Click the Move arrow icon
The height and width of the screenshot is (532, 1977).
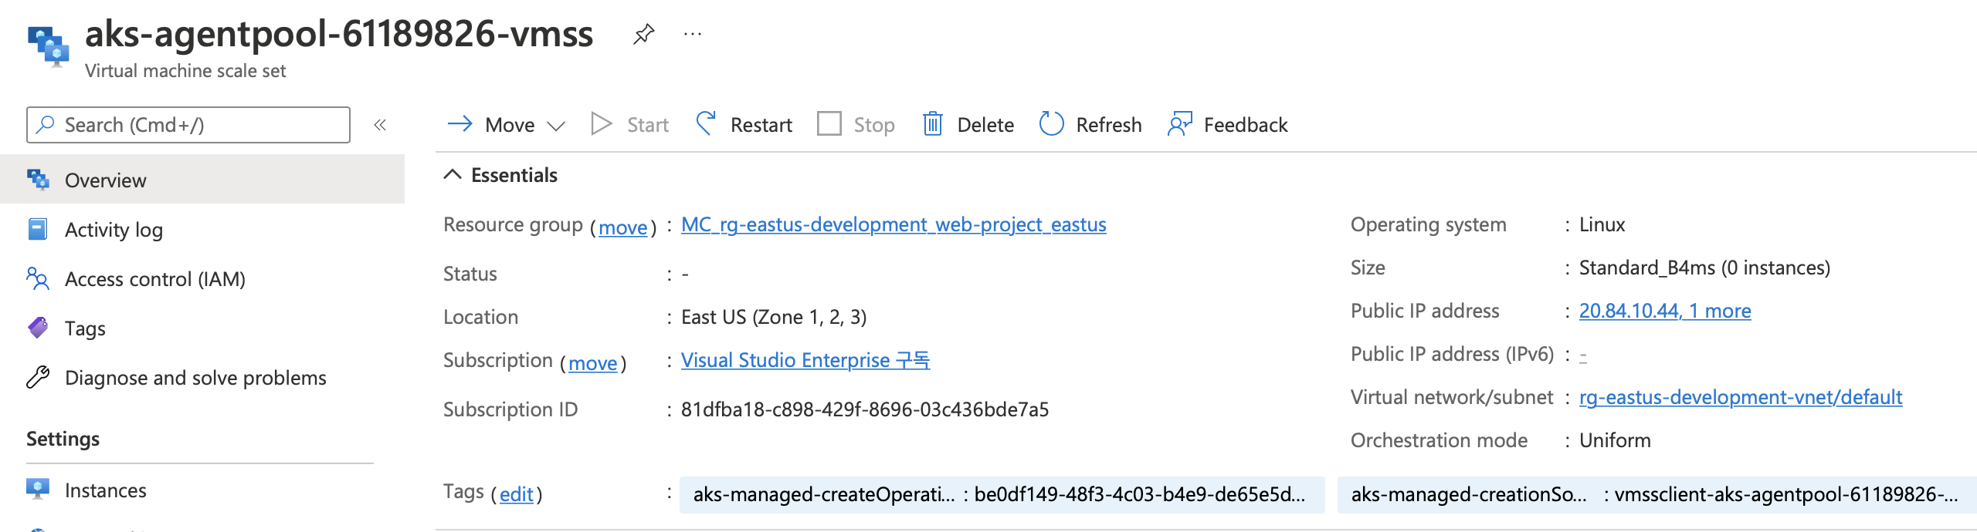pos(460,124)
